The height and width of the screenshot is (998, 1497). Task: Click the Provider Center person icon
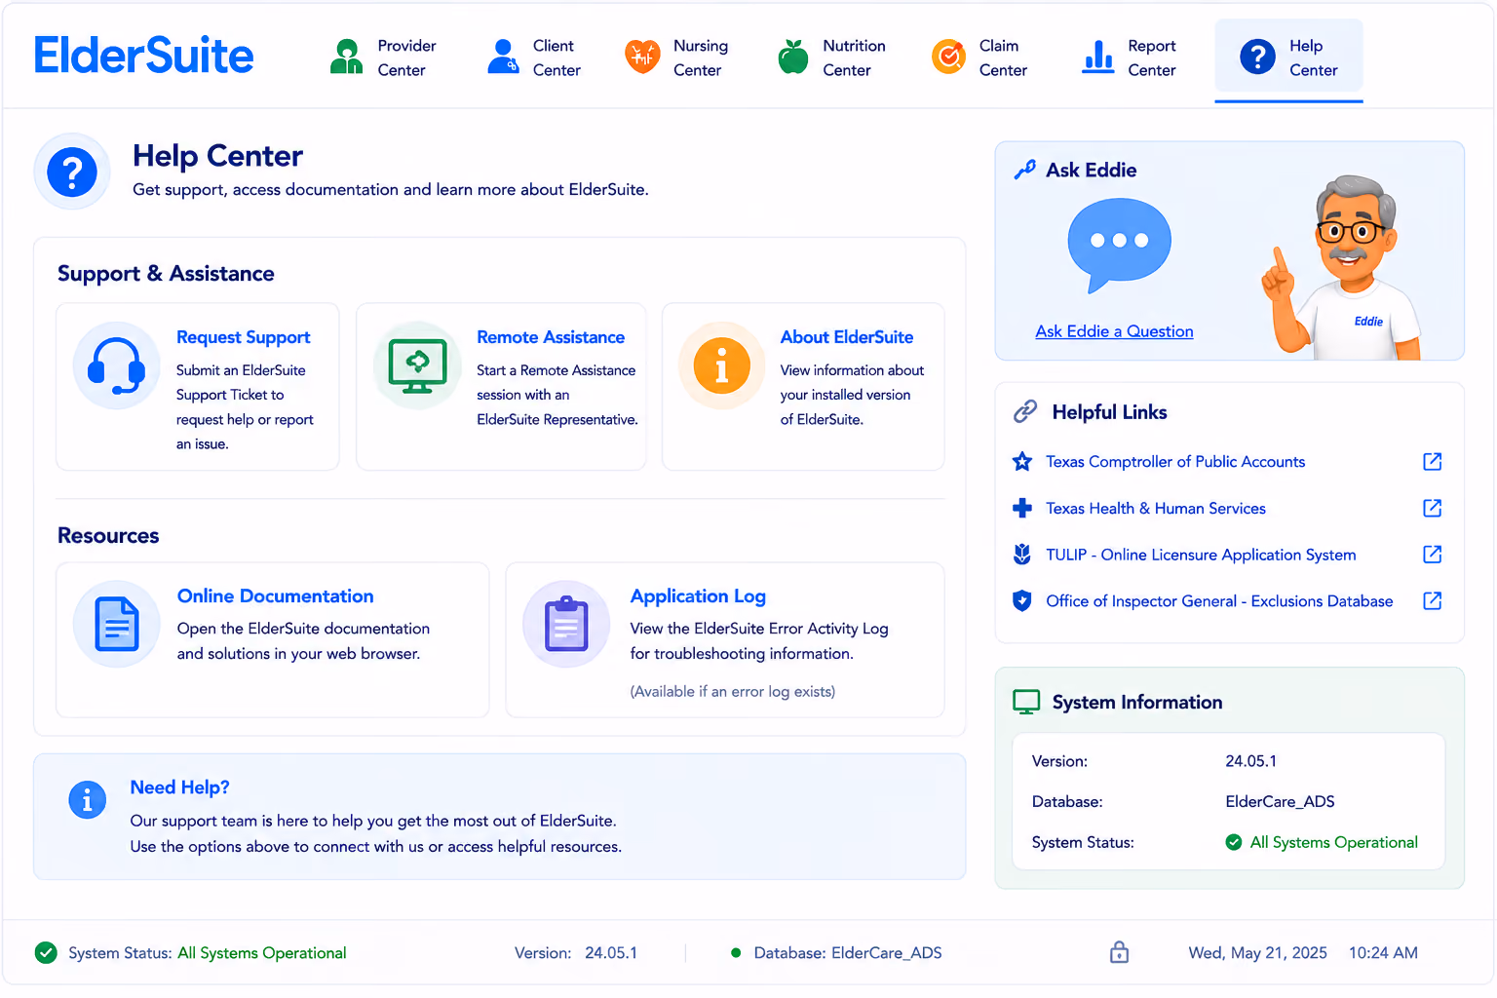346,57
